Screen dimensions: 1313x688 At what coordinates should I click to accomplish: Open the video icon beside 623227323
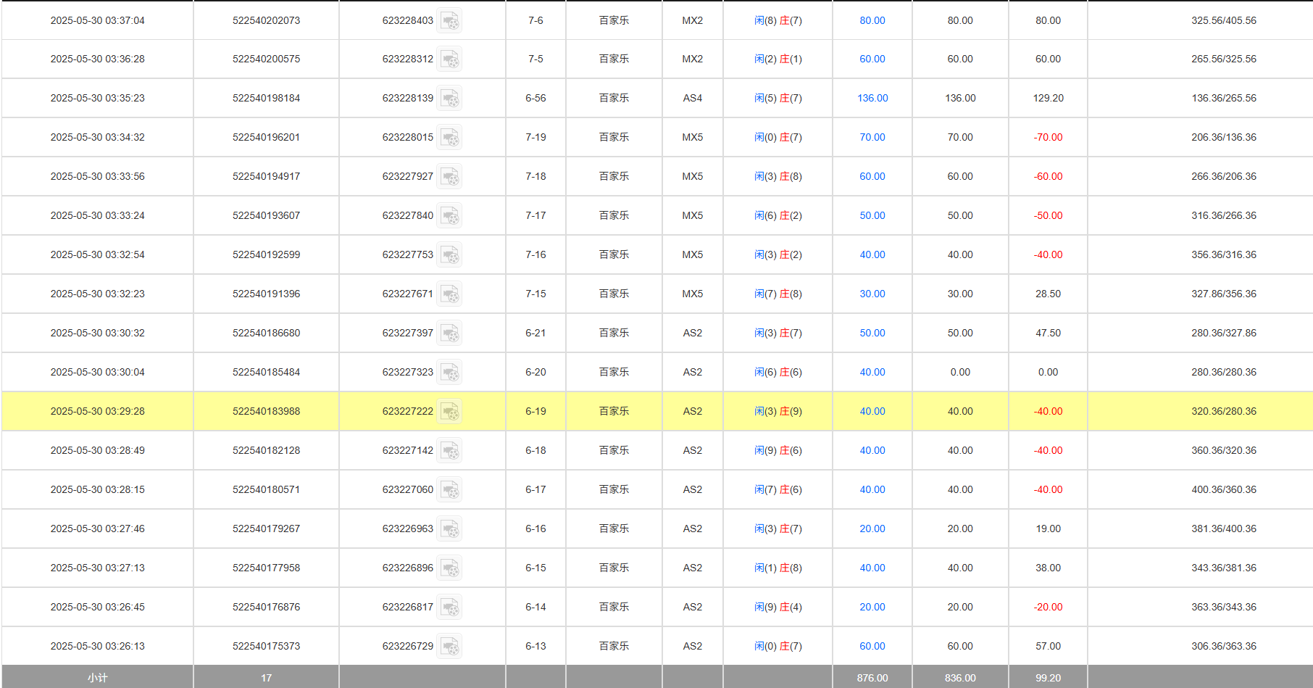coord(449,373)
